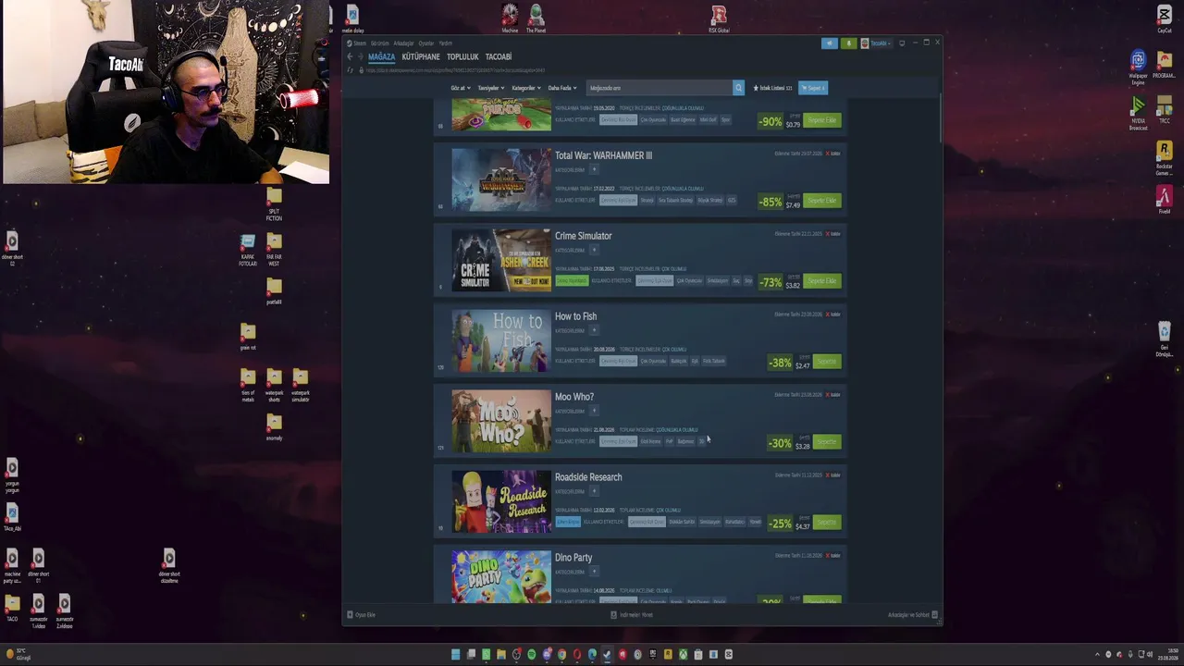Open the Steam menu in the title bar
Image resolution: width=1184 pixels, height=666 pixels.
click(360, 43)
